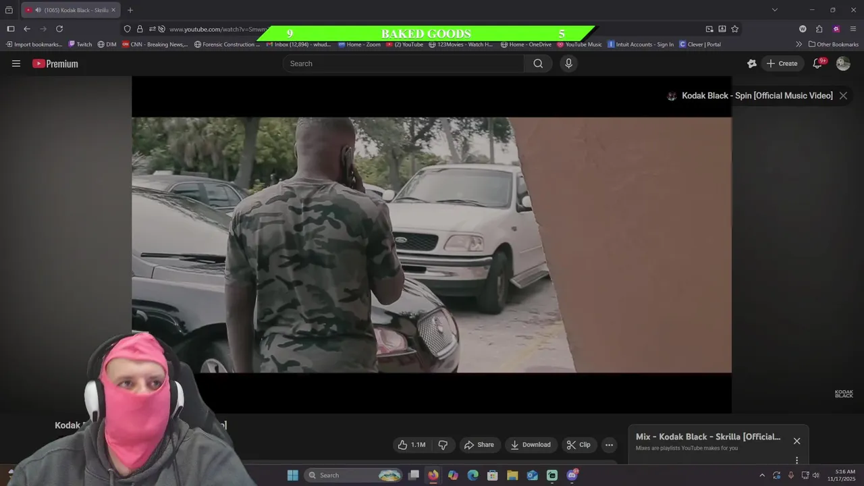The width and height of the screenshot is (864, 486).
Task: Like the video with 1.1M likes
Action: 412,445
